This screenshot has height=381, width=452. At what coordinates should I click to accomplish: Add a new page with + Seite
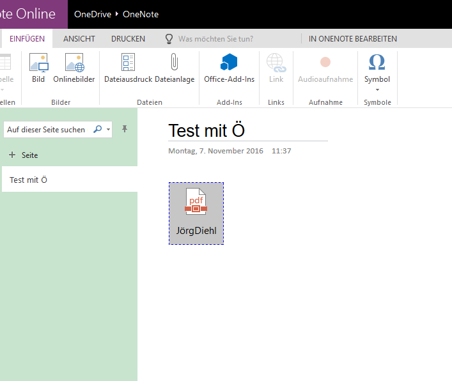(x=24, y=155)
